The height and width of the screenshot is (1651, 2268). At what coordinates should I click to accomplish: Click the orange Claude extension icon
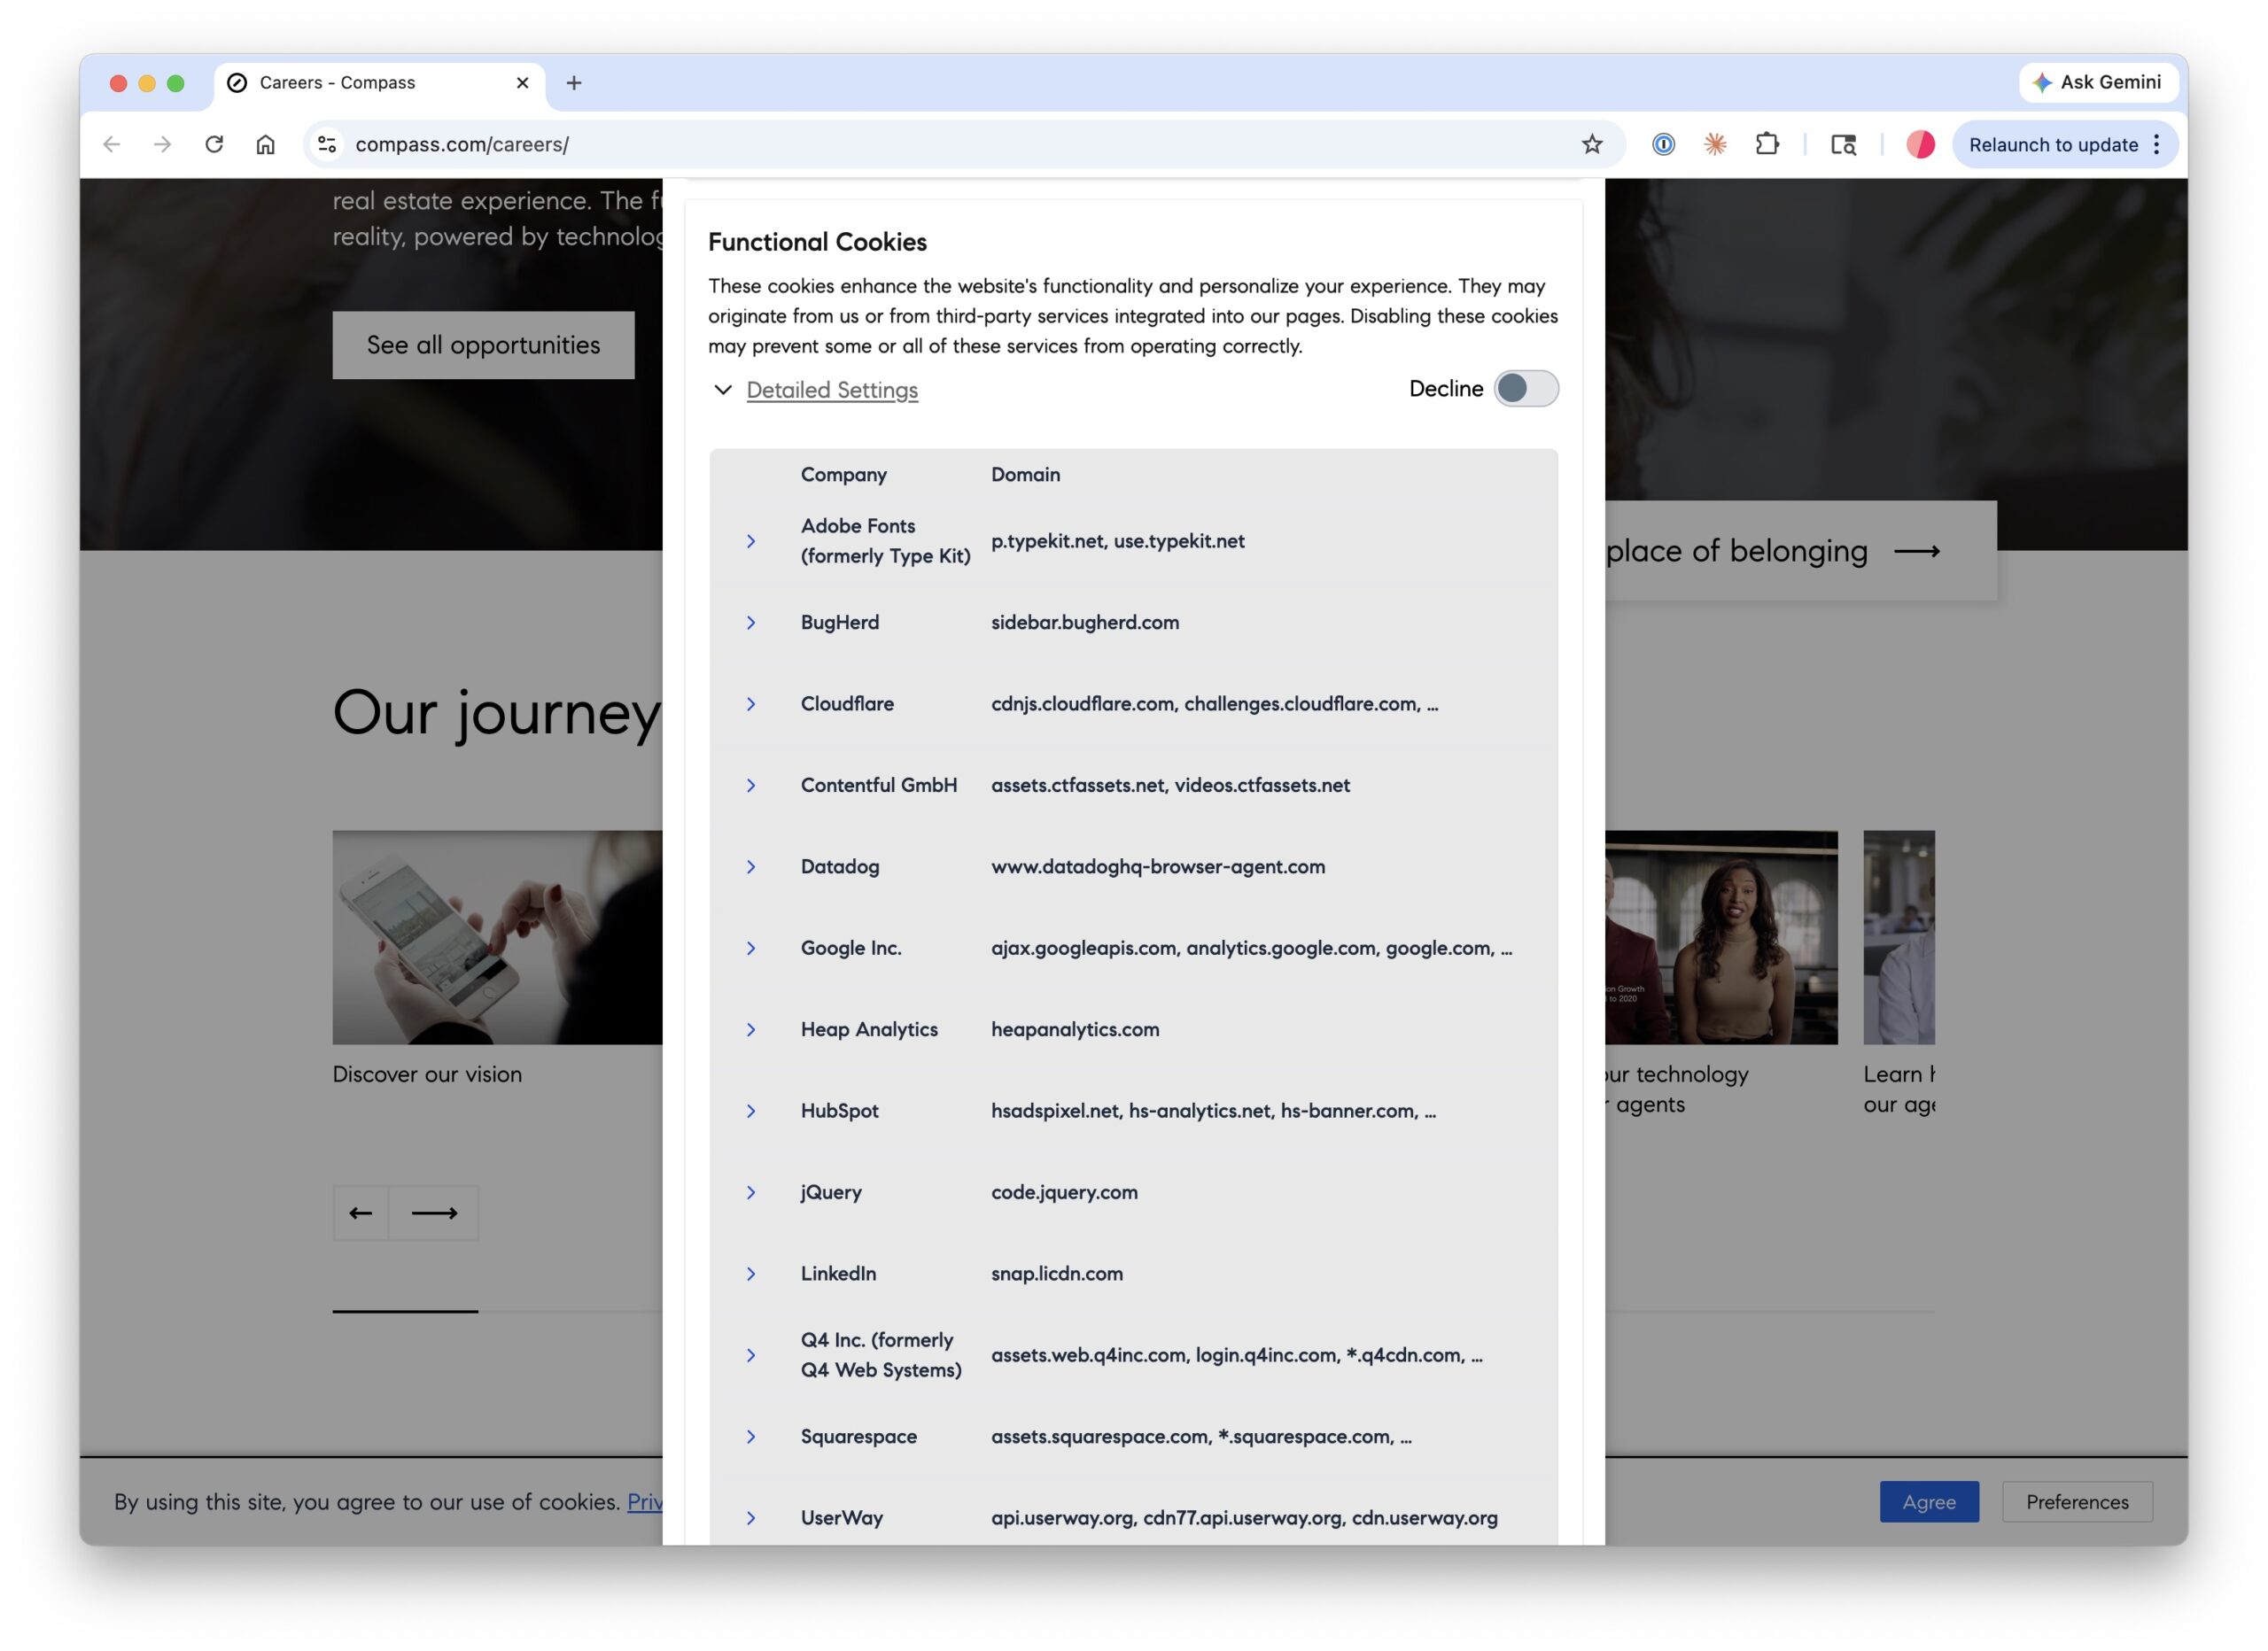(x=1715, y=144)
